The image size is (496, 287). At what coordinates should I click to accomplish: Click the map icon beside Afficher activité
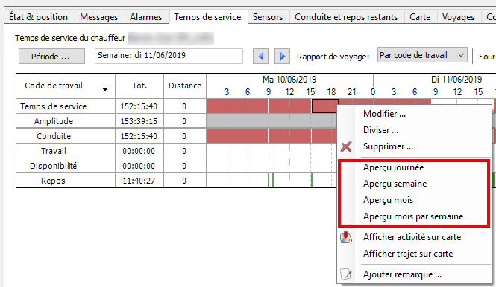pyautogui.click(x=346, y=237)
